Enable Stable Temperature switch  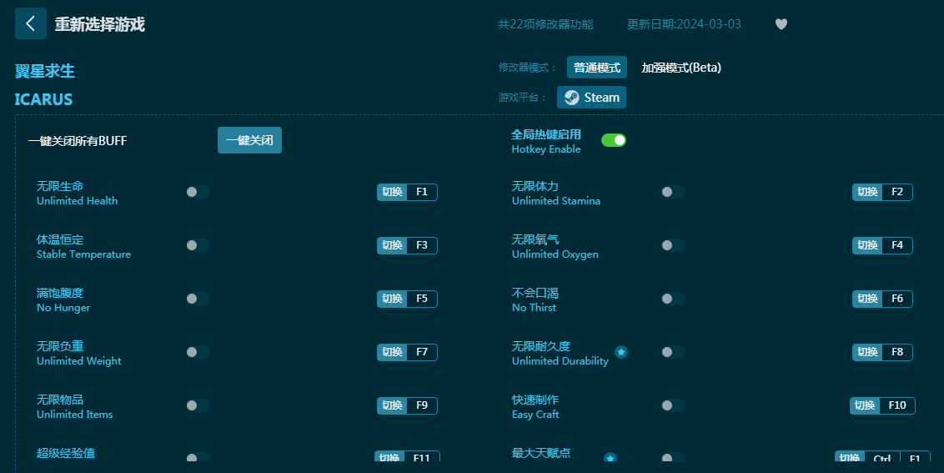198,245
